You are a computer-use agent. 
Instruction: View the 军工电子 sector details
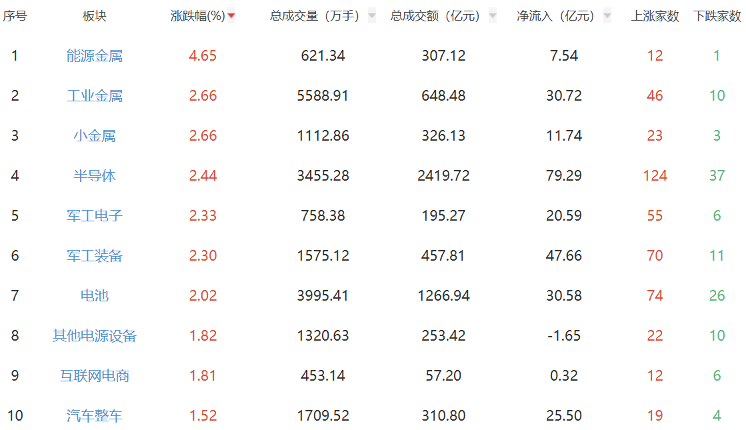95,216
